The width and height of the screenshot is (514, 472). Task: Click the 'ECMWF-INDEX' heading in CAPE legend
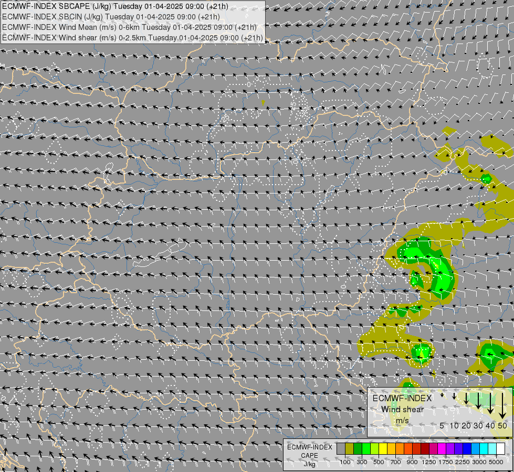pyautogui.click(x=309, y=447)
